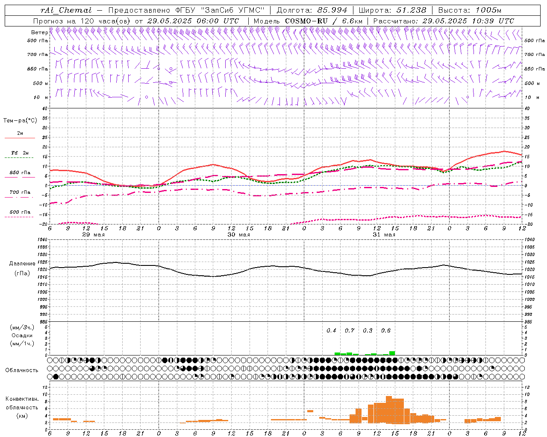
Task: Click the 0.6 precipitation value
Action: coord(386,331)
